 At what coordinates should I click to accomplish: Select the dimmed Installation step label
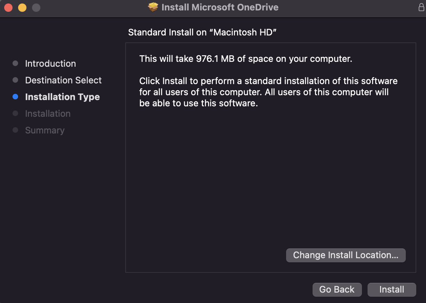pos(48,114)
